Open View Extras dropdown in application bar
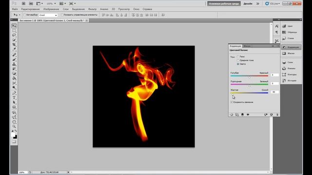This screenshot has width=312, height=175. click(x=39, y=3)
